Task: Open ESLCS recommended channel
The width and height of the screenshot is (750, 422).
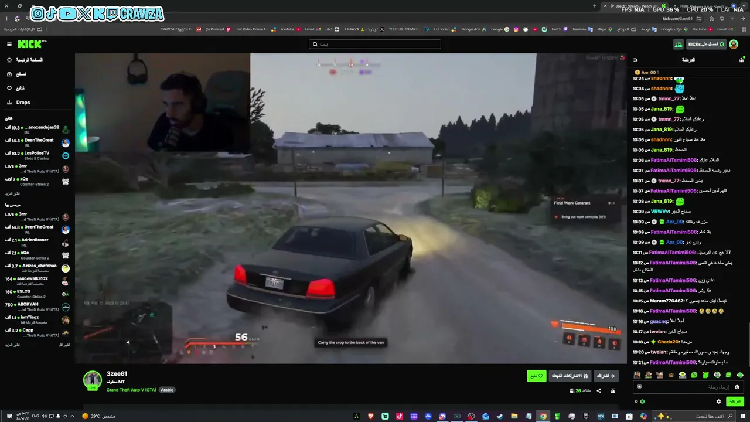Action: click(37, 294)
